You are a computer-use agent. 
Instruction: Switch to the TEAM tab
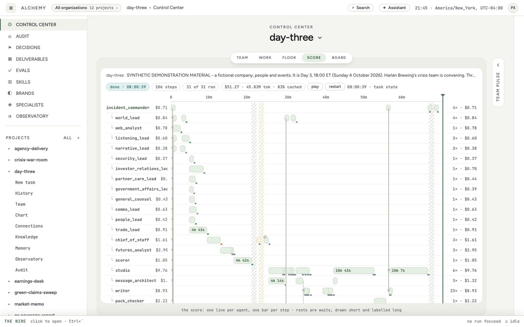[x=242, y=58]
